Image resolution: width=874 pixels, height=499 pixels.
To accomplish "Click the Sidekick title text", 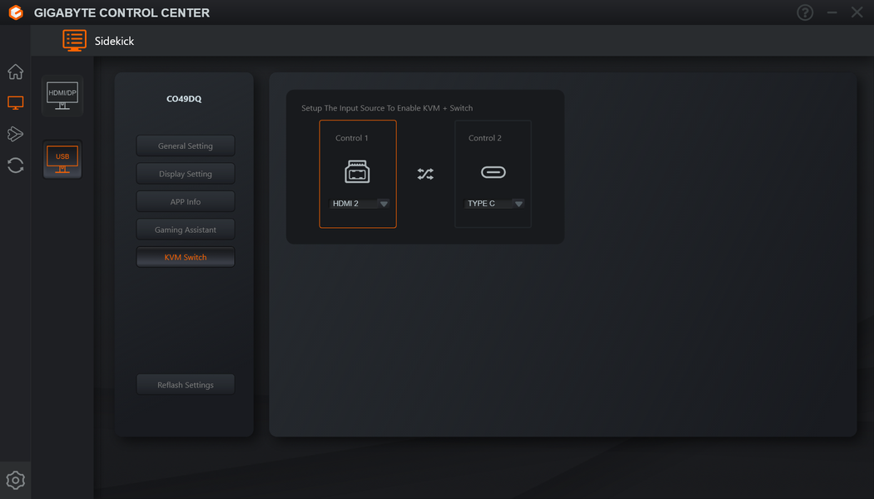I will pos(114,41).
